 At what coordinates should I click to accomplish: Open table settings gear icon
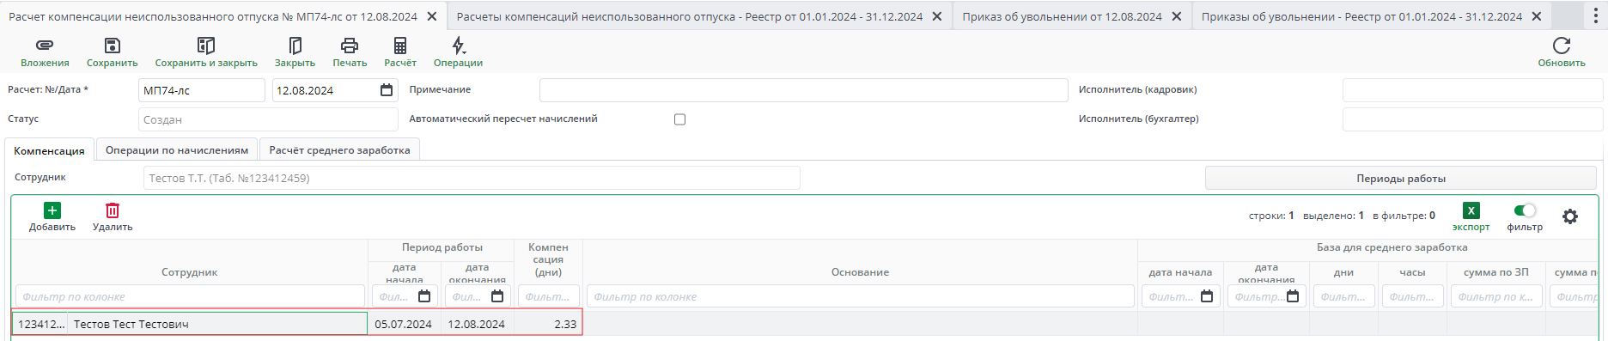1570,216
